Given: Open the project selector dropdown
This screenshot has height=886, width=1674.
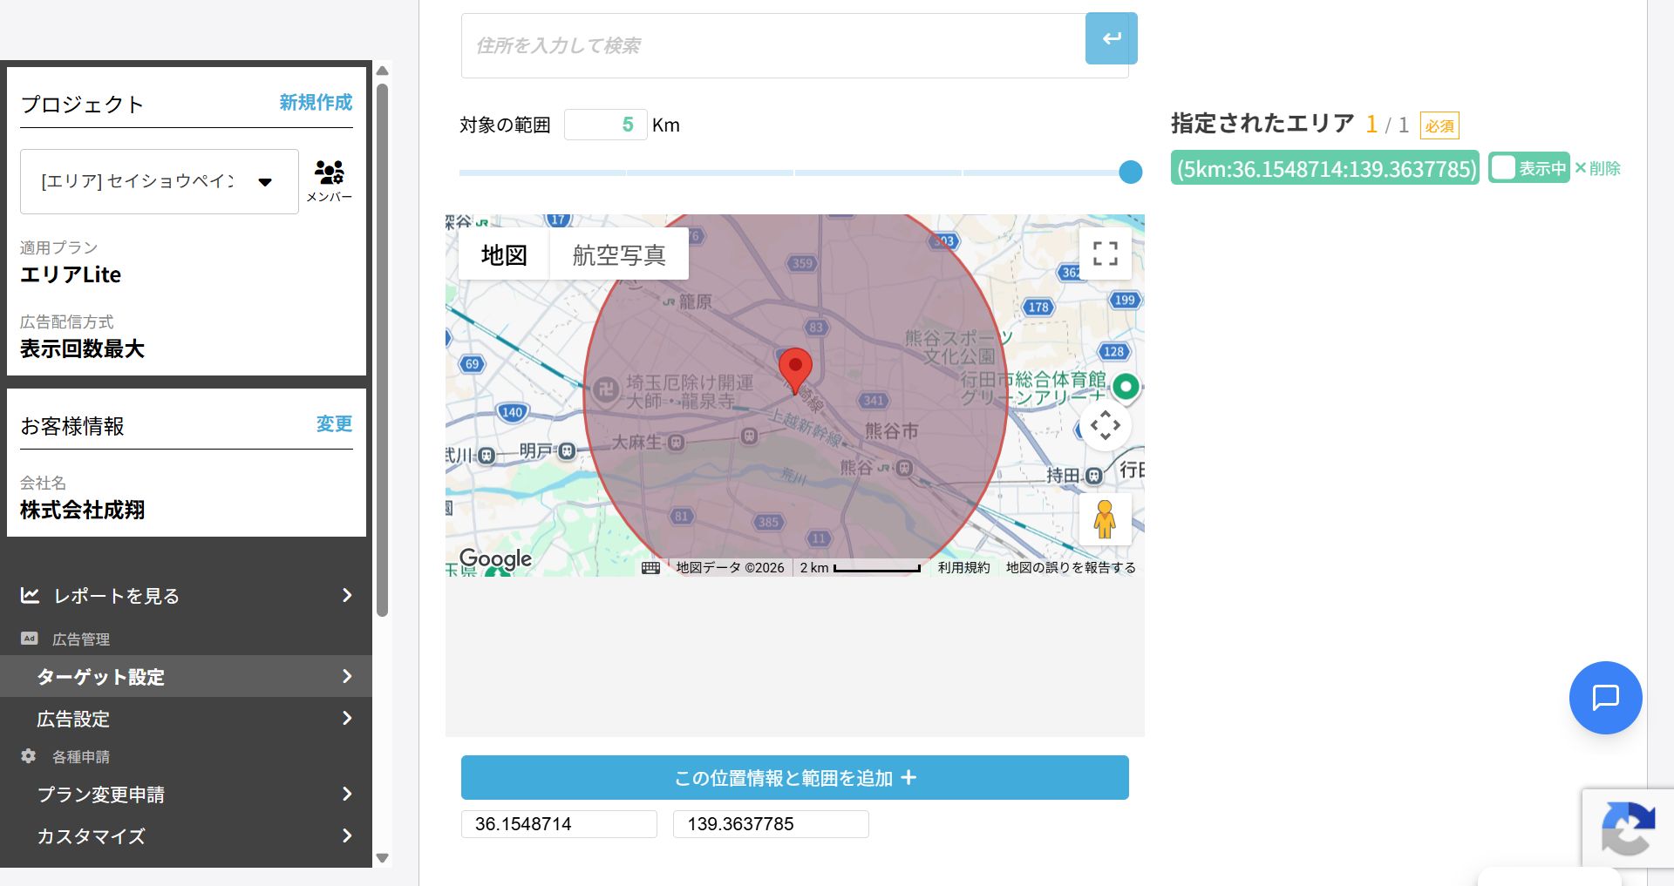Looking at the screenshot, I should [160, 181].
